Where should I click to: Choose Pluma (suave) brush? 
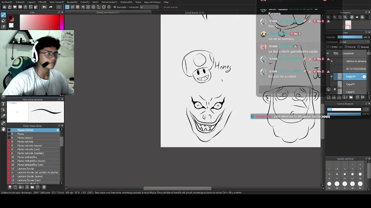pos(33,138)
